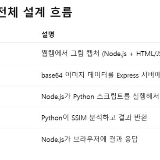Click the "전체 설계 흐름" heading
160x160 pixels.
point(36,12)
